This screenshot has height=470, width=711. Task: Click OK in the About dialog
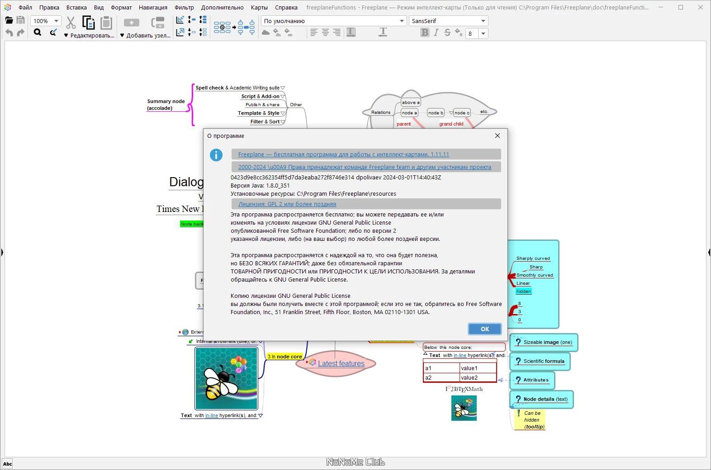484,329
